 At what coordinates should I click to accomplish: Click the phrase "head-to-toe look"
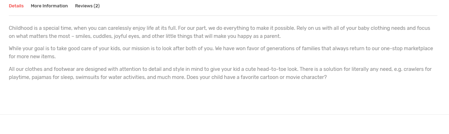click(x=278, y=69)
